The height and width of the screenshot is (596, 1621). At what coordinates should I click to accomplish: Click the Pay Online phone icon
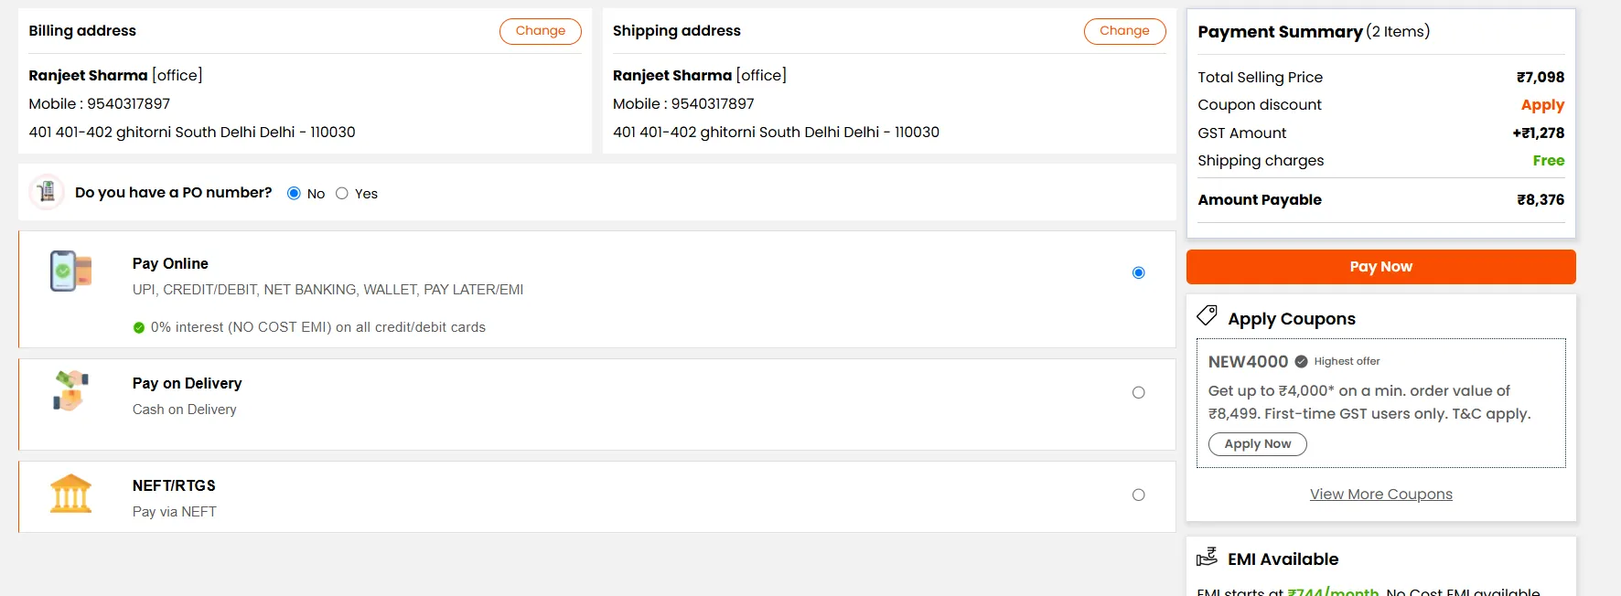pos(70,271)
